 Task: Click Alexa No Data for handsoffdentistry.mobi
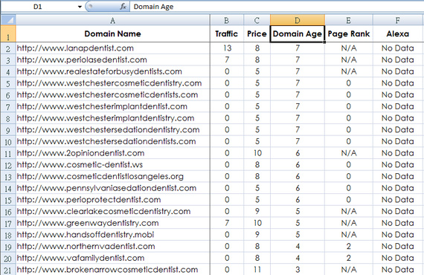pos(397,235)
